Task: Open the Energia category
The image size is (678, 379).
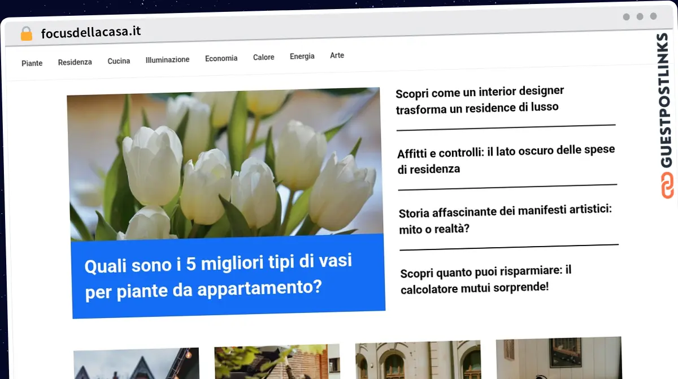Action: 302,56
